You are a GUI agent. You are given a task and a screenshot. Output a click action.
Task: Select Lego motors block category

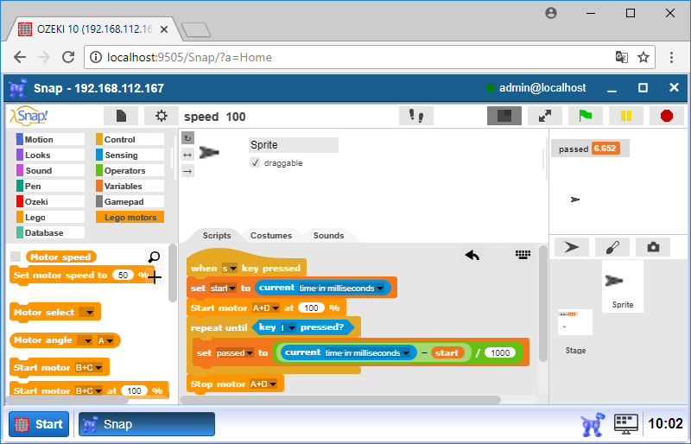click(130, 217)
